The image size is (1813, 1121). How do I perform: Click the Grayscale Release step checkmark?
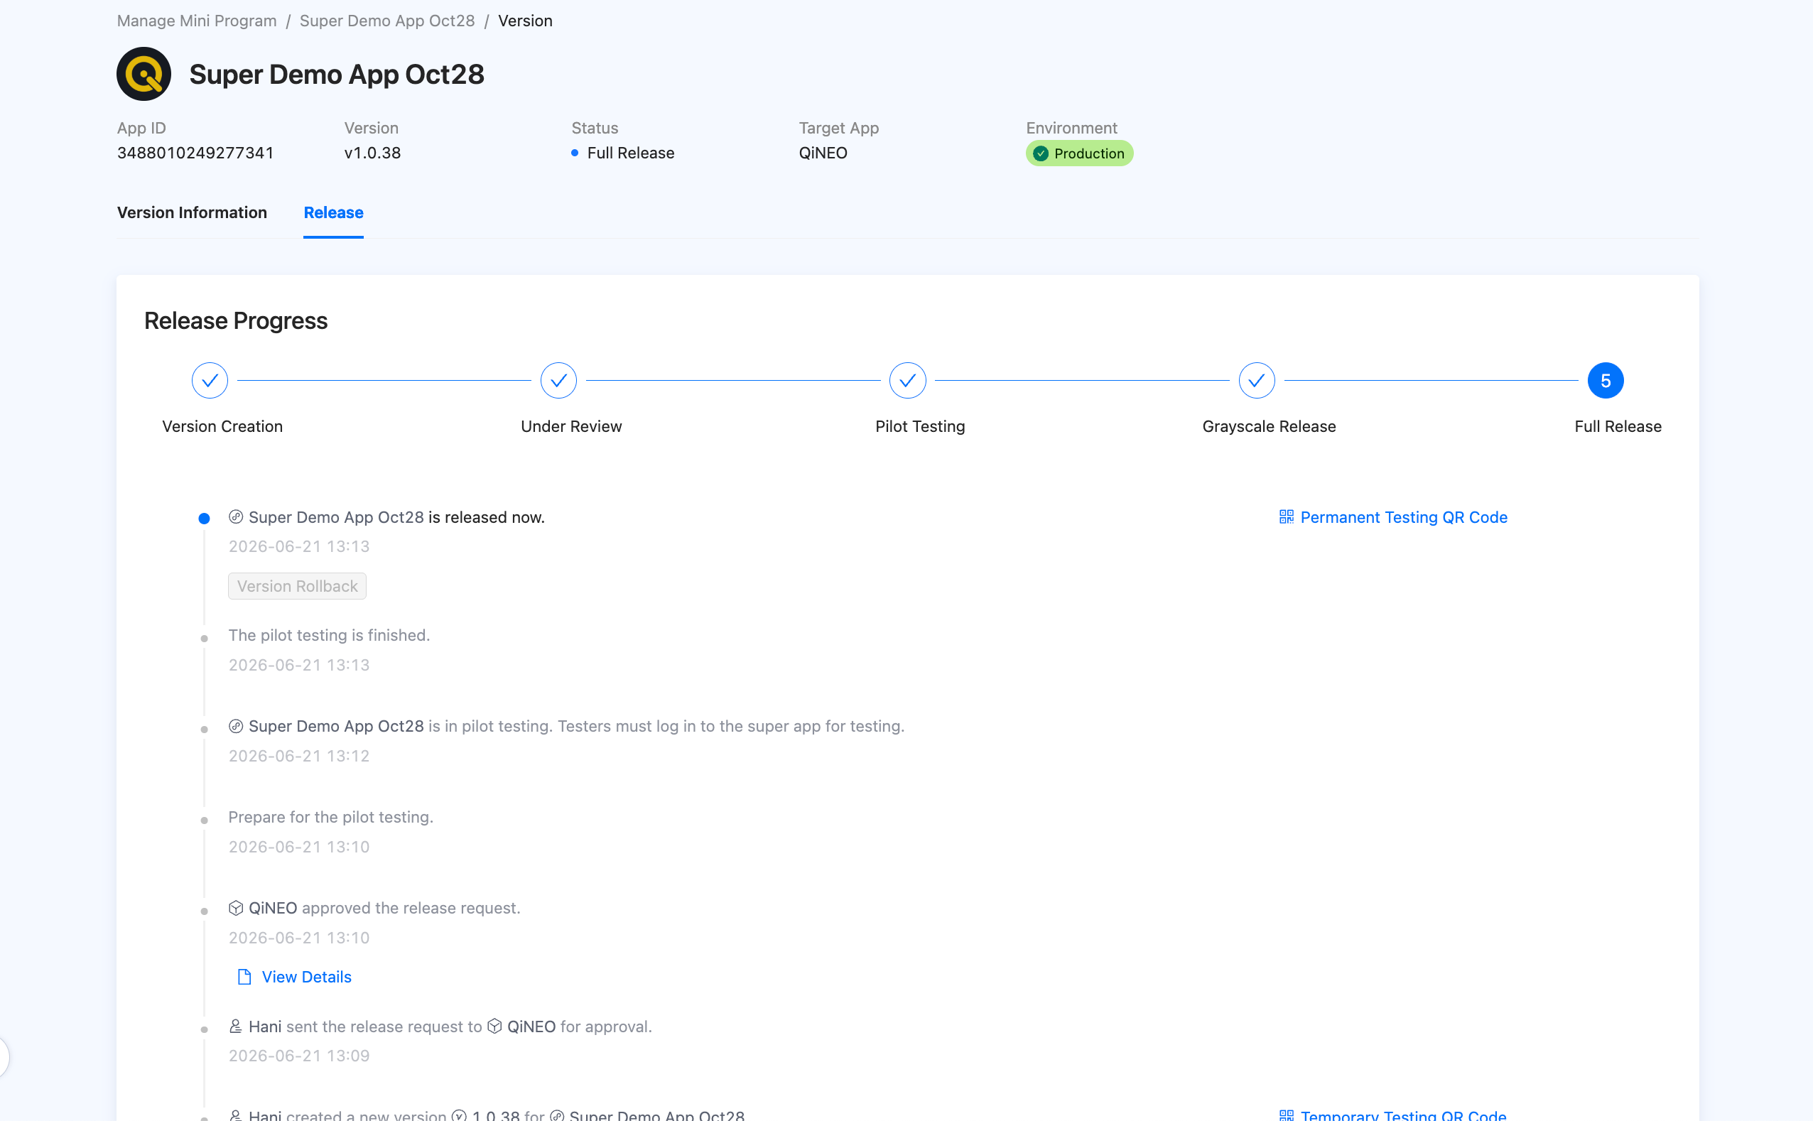[1256, 380]
